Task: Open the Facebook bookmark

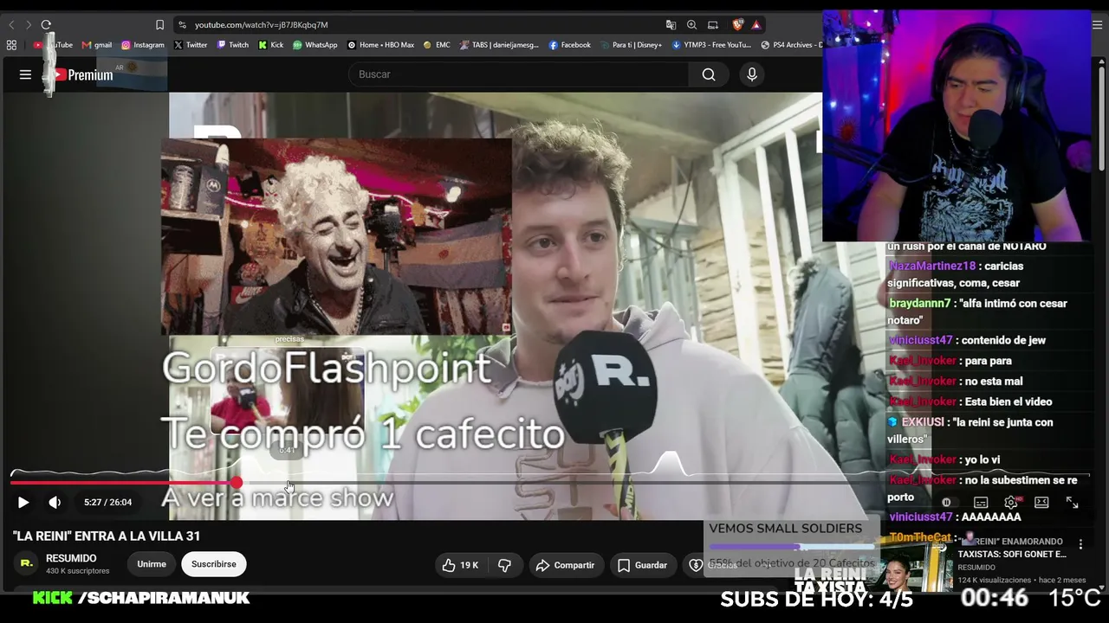Action: (569, 45)
